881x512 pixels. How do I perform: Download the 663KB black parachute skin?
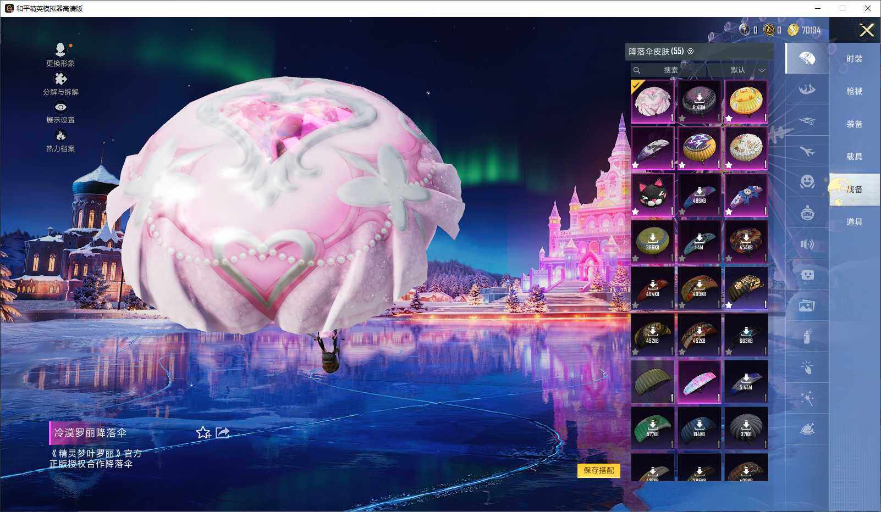tap(746, 335)
